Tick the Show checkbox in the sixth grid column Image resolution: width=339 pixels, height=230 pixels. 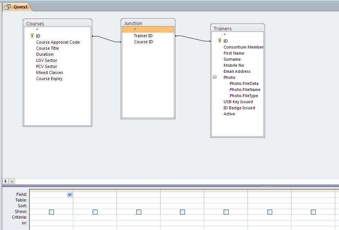point(270,212)
